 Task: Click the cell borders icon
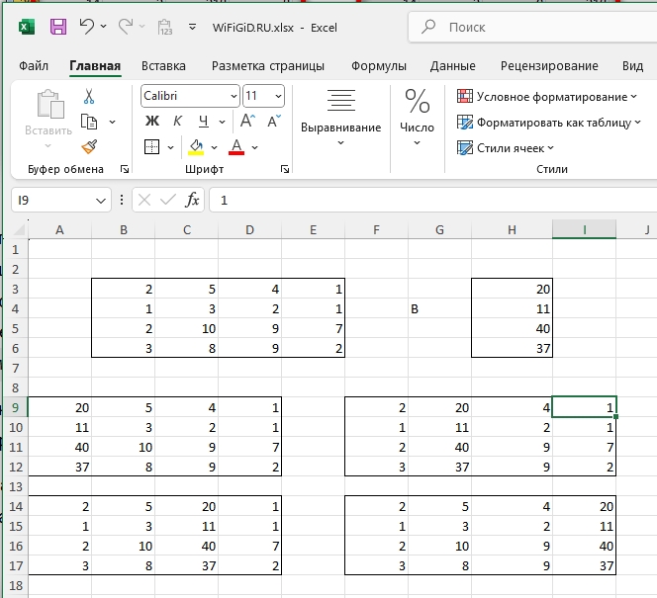(x=151, y=147)
